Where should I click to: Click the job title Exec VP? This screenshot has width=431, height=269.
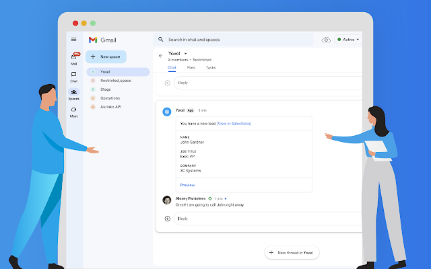[x=187, y=157]
